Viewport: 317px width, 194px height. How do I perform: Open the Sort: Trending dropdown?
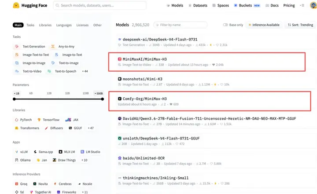(300, 25)
